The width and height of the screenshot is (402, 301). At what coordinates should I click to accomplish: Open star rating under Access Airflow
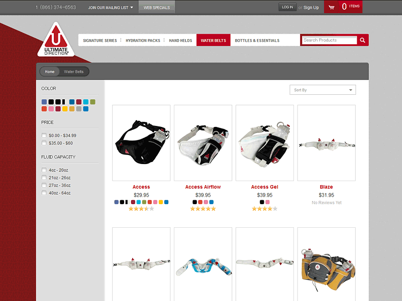click(x=203, y=209)
